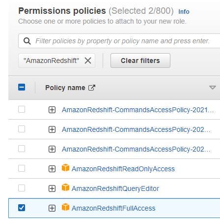Click the orange AWS managed icon for AmazonRedshiftFullAccess
This screenshot has height=219, width=220.
pos(65,207)
